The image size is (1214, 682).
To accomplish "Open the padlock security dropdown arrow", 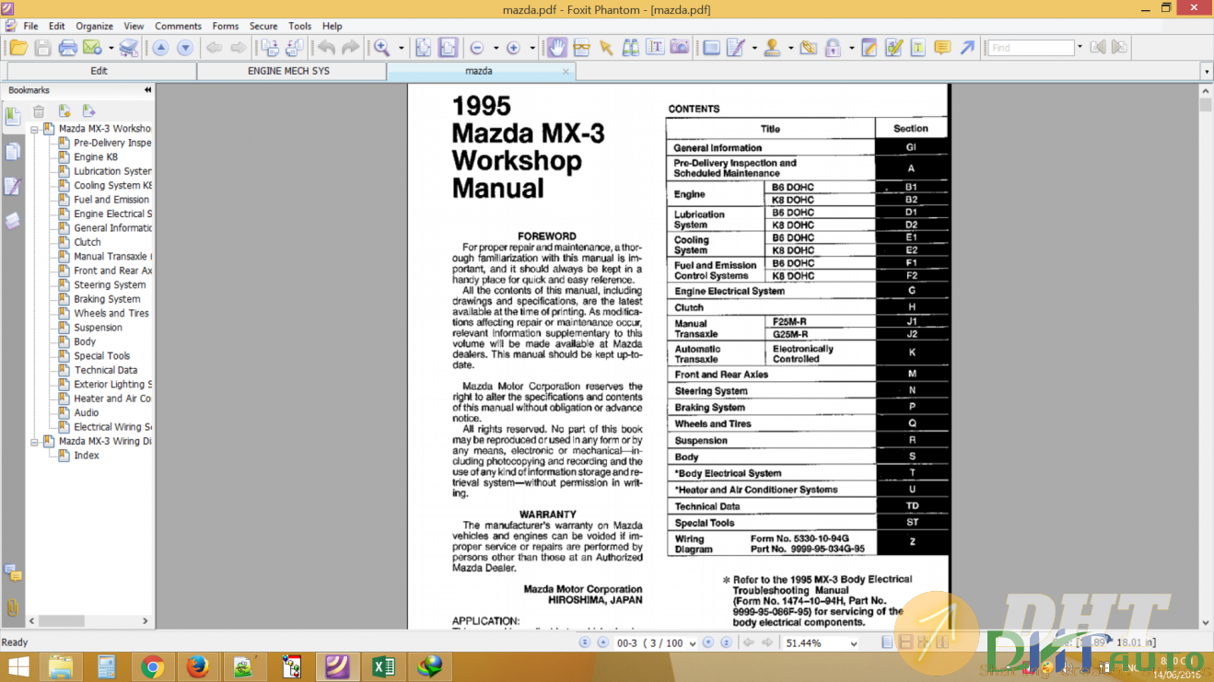I will coord(852,48).
